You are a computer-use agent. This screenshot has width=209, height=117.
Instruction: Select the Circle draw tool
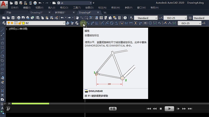(2, 56)
